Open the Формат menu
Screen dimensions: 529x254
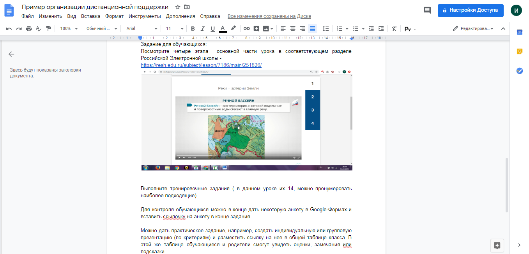click(114, 16)
